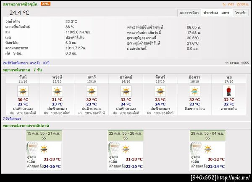Click the 24-26 °C weekly low range
The image size is (252, 182).
point(52,167)
